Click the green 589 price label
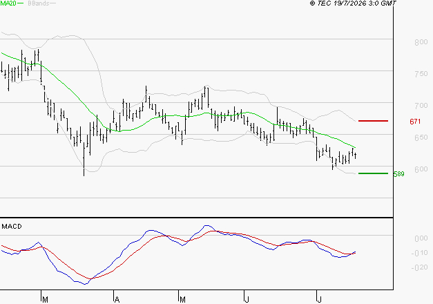The height and width of the screenshot is (304, 433). (398, 174)
